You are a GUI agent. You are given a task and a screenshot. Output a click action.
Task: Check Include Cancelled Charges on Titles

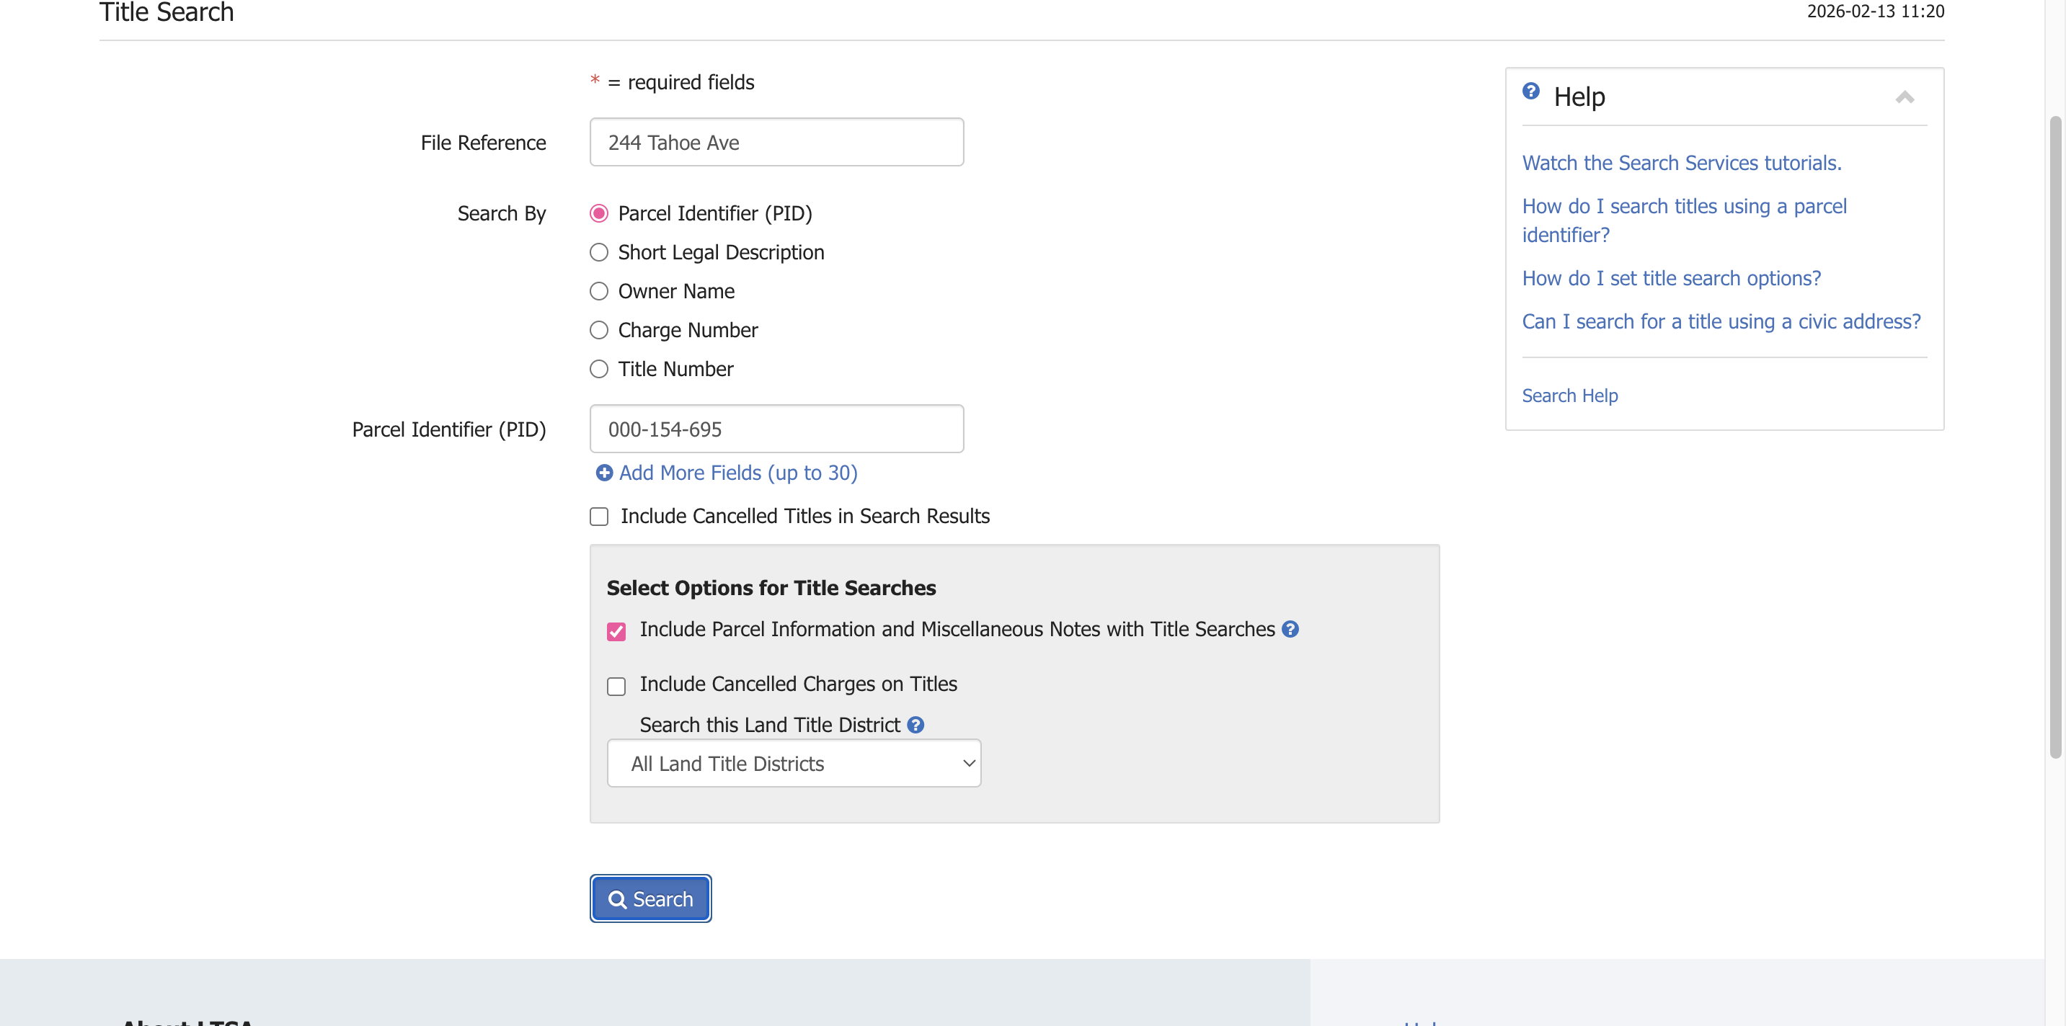(616, 686)
